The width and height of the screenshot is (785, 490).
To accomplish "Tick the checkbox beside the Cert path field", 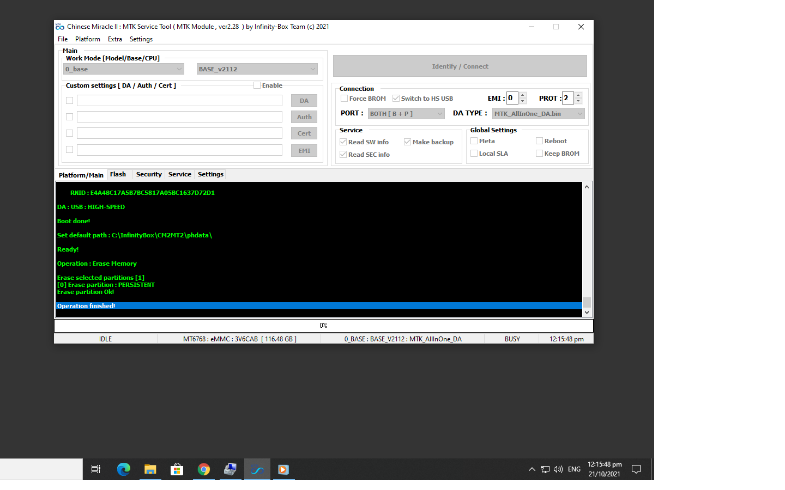I will (x=69, y=133).
